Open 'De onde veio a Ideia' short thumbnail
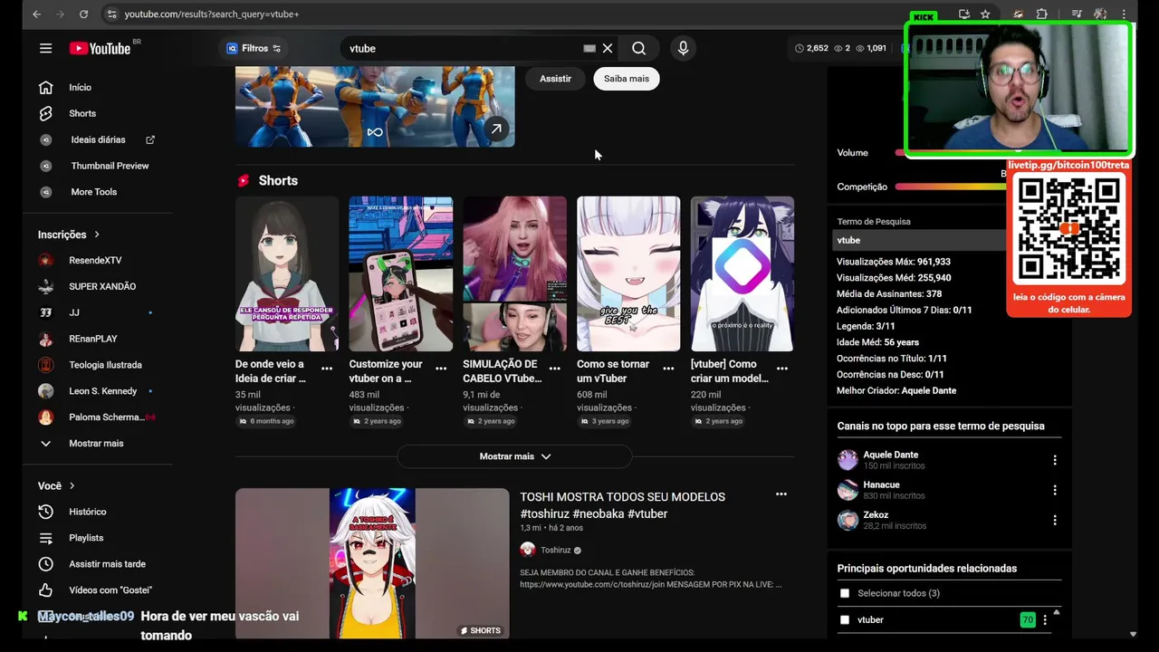 (287, 273)
